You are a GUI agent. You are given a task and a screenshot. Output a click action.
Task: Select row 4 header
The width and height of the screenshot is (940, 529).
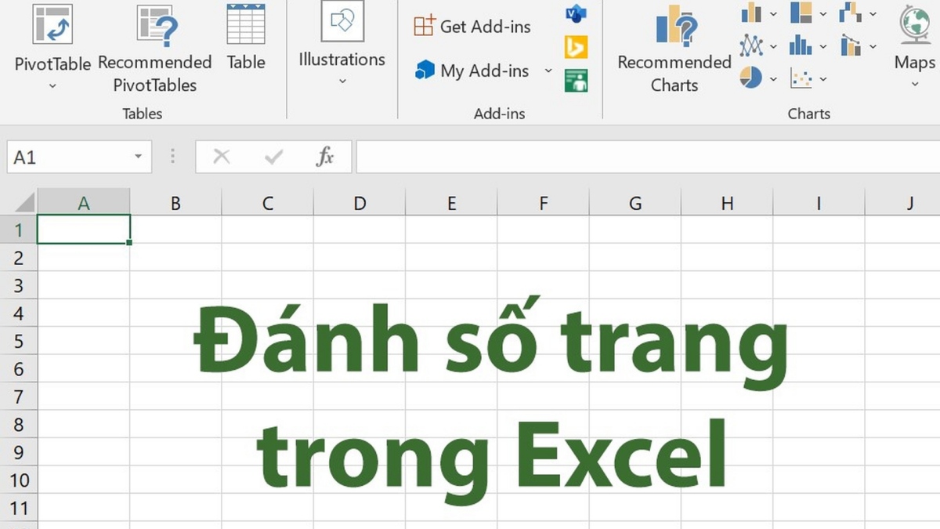19,313
